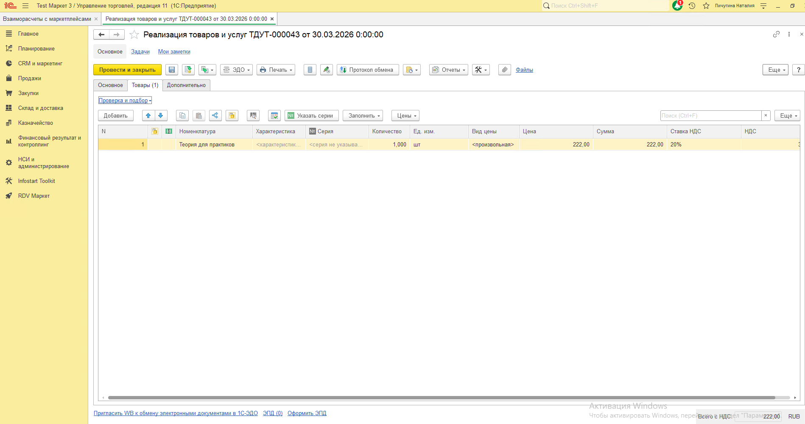Image resolution: width=805 pixels, height=424 pixels.
Task: Click the post document icon next to save
Action: [x=188, y=70]
